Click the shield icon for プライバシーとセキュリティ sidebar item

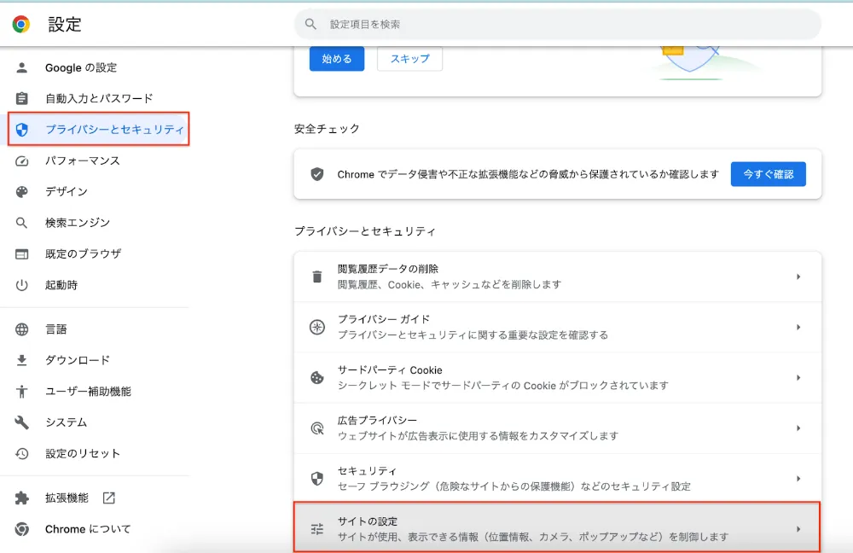(x=22, y=130)
